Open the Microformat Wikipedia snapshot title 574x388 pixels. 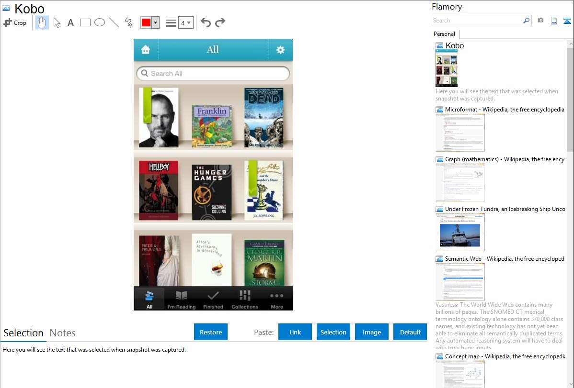[x=505, y=110]
